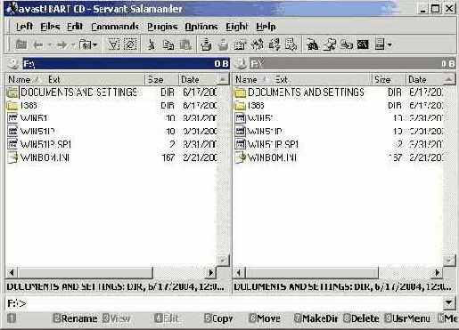
Task: Click the Parent Directory toolbar icon
Action: (20, 45)
